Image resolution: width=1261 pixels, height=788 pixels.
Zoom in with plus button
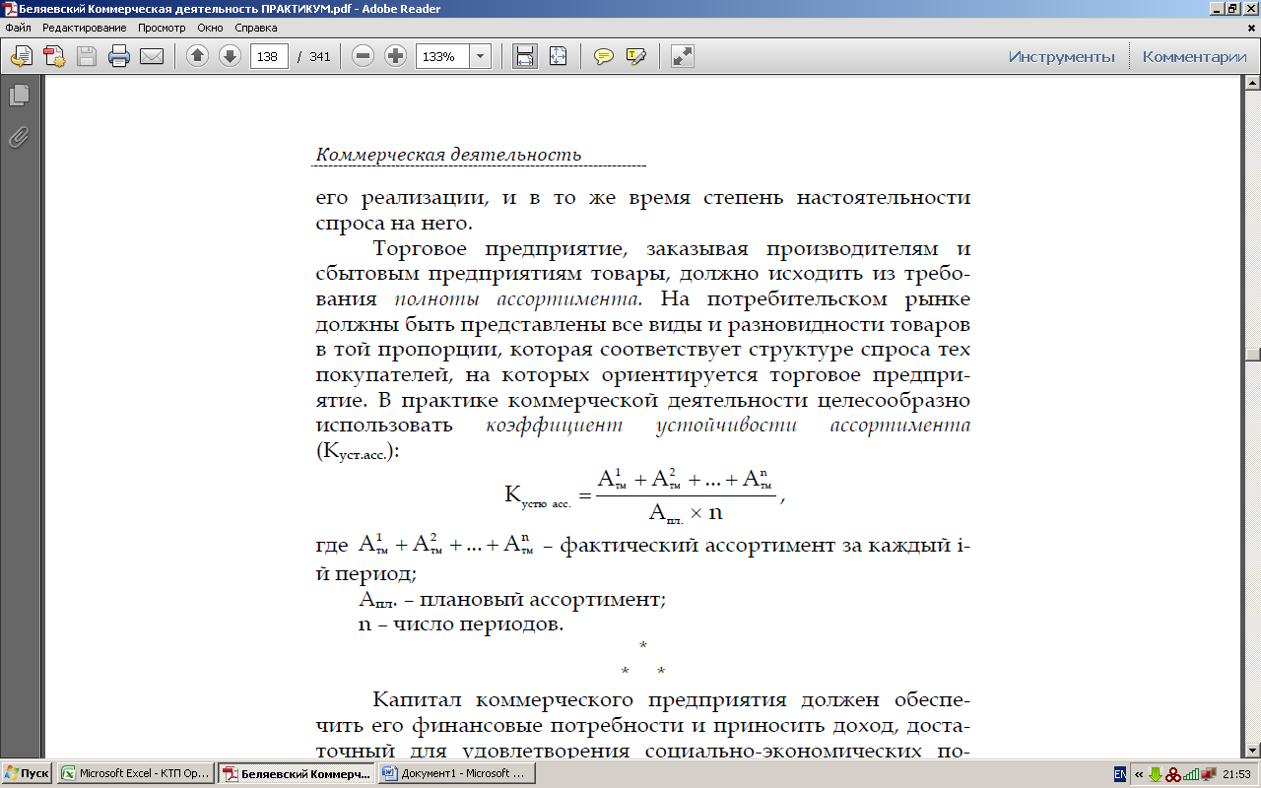coord(395,56)
